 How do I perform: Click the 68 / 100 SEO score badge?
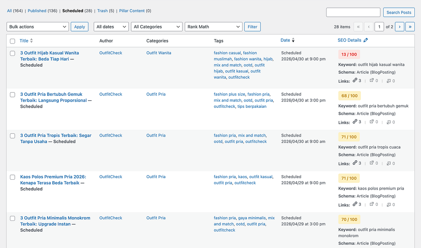(x=349, y=96)
